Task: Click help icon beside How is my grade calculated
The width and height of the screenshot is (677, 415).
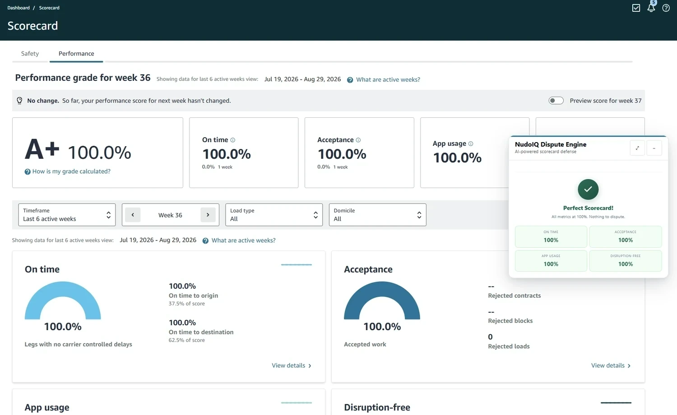Action: click(x=28, y=171)
